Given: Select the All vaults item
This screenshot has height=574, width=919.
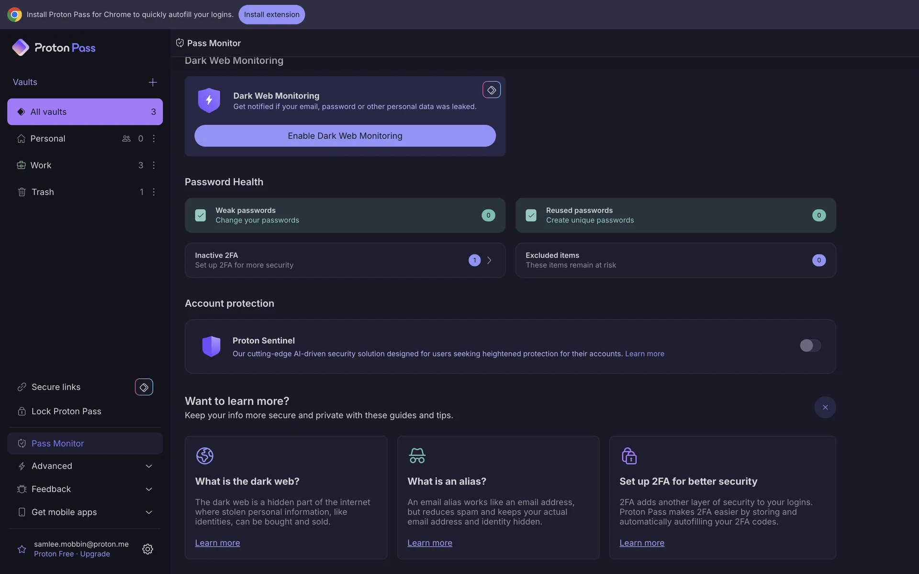Looking at the screenshot, I should click(85, 111).
